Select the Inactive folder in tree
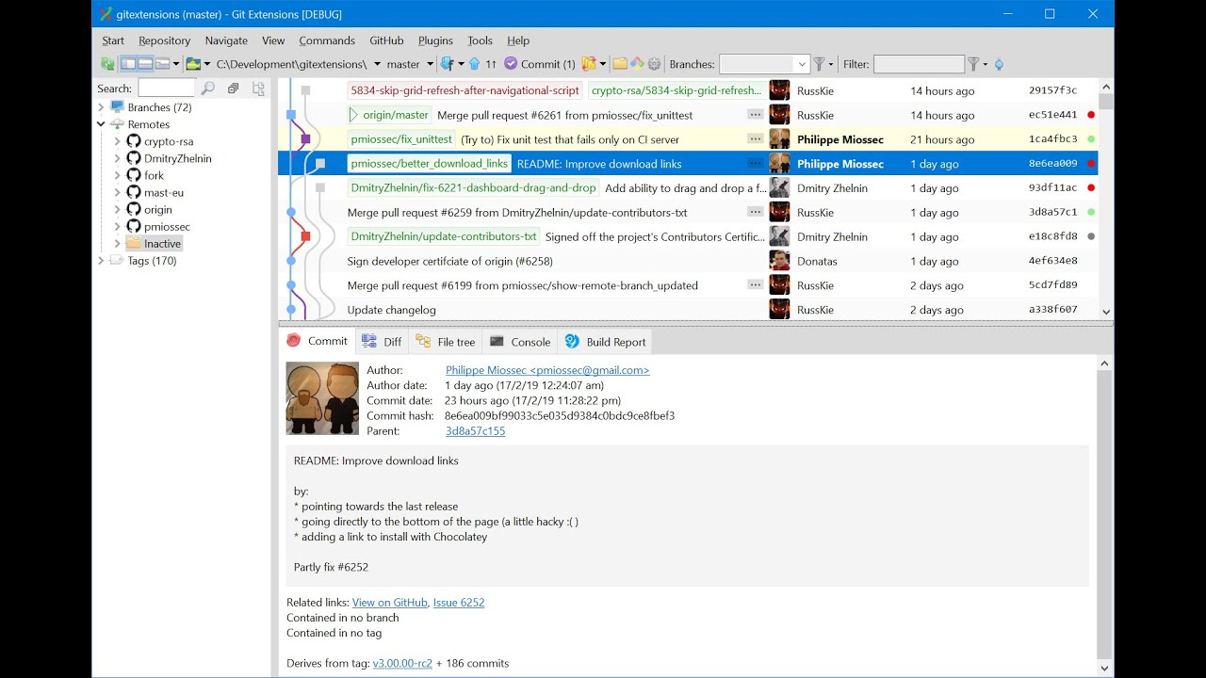1206x678 pixels. click(x=162, y=244)
